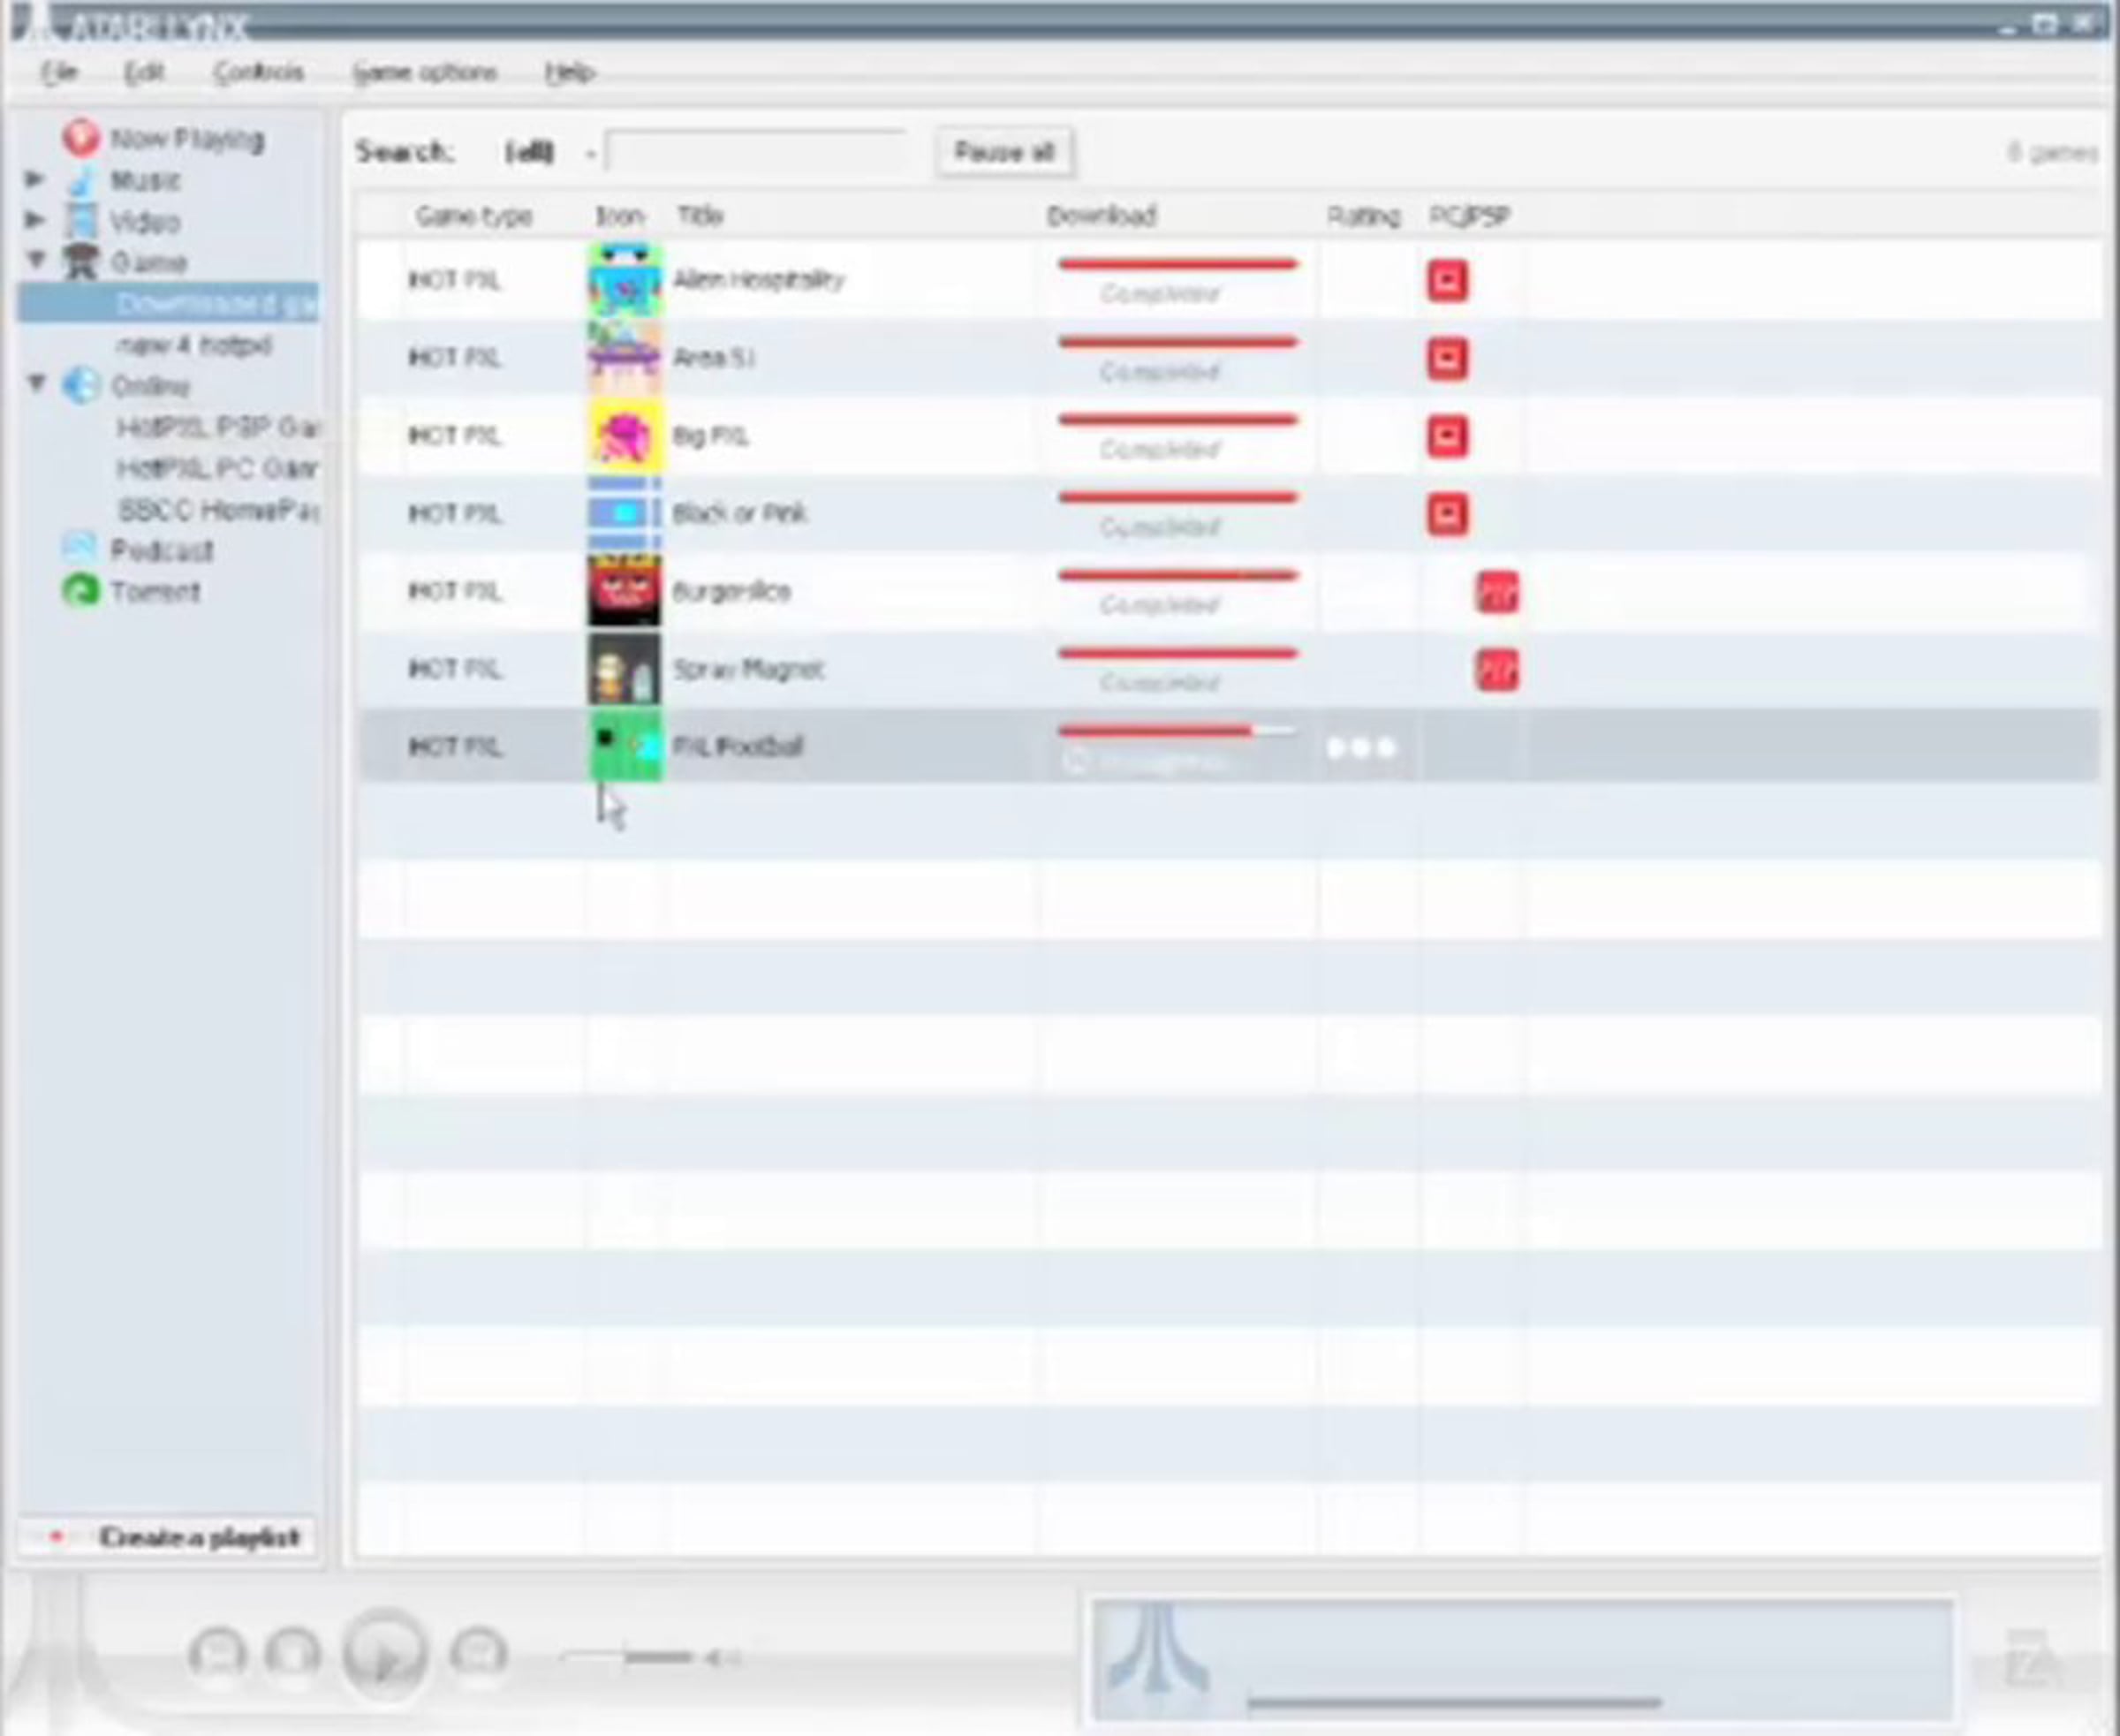The height and width of the screenshot is (1736, 2120).
Task: Open the Podcast section icon
Action: [x=79, y=547]
